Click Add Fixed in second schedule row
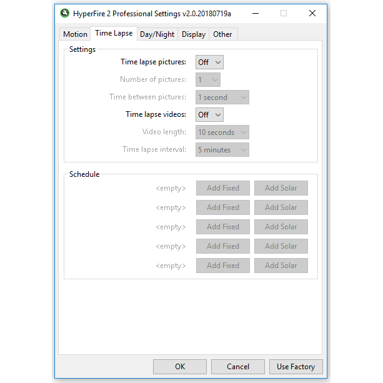This screenshot has width=383, height=383. pyautogui.click(x=223, y=207)
